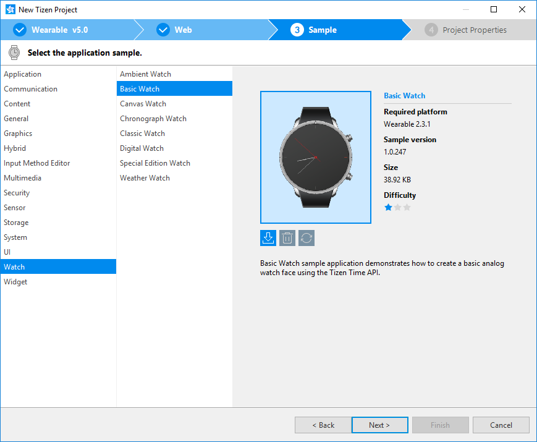Click the download sample icon
This screenshot has height=442, width=537.
pos(268,238)
